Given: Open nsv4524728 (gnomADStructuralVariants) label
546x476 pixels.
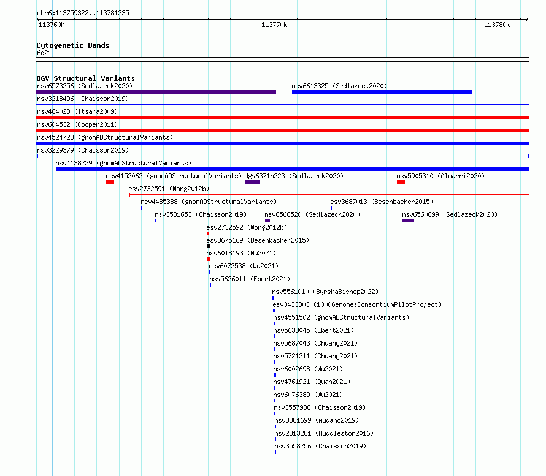Looking at the screenshot, I should point(105,137).
